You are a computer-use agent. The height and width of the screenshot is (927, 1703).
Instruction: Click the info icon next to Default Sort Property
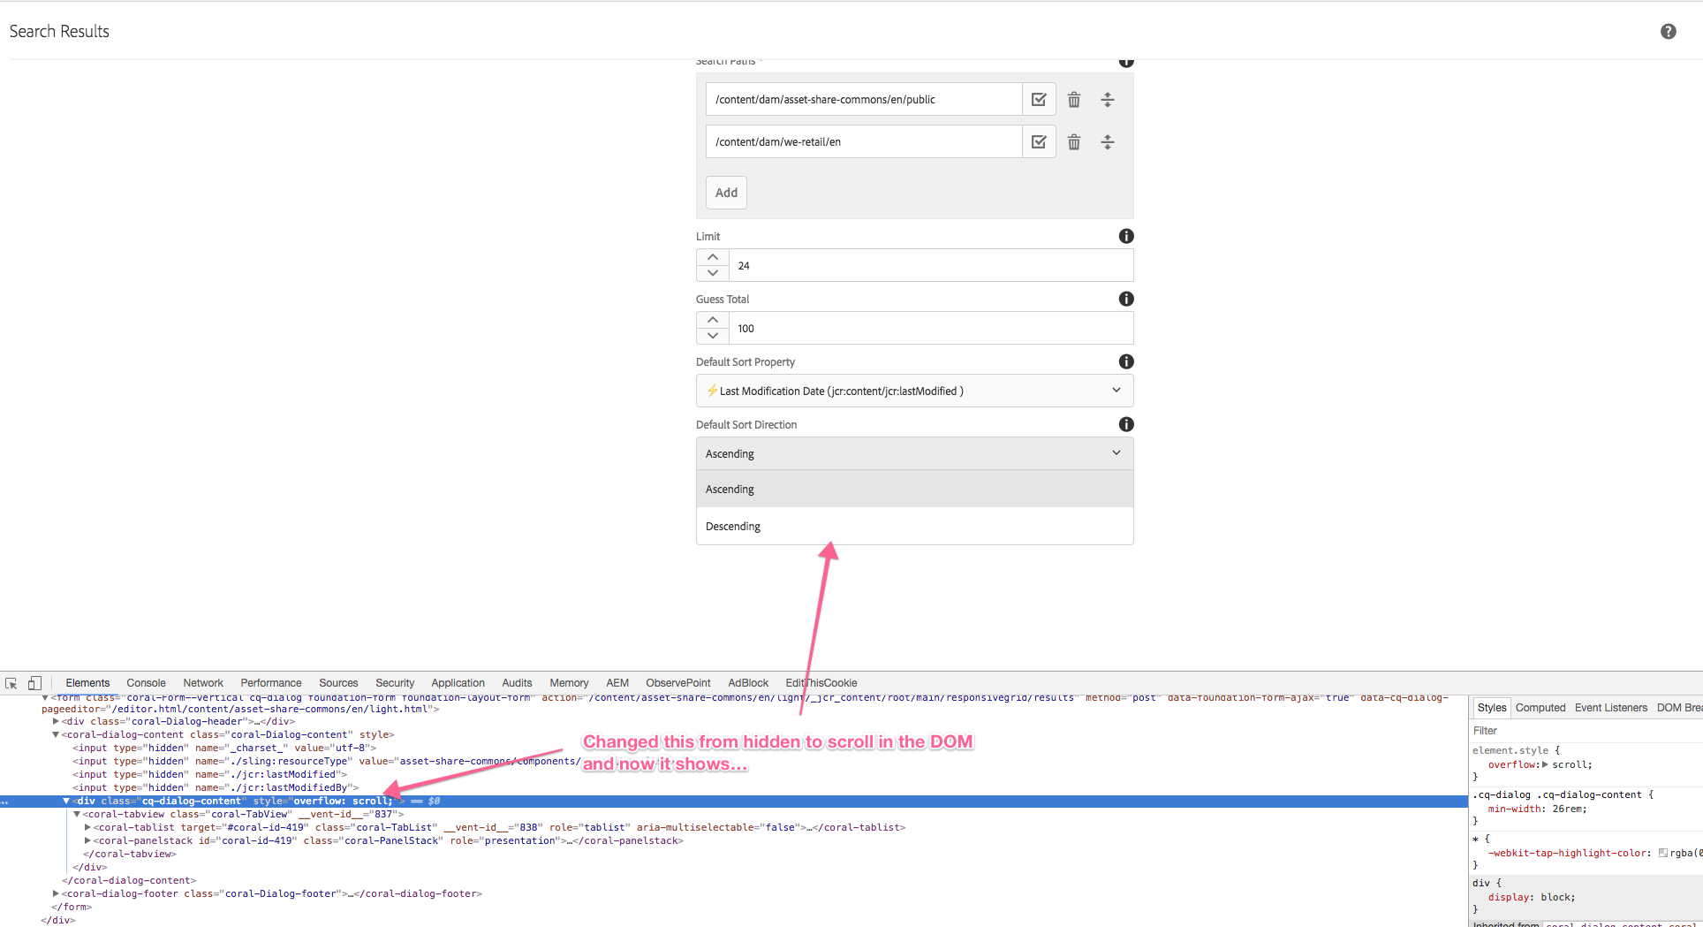1126,361
